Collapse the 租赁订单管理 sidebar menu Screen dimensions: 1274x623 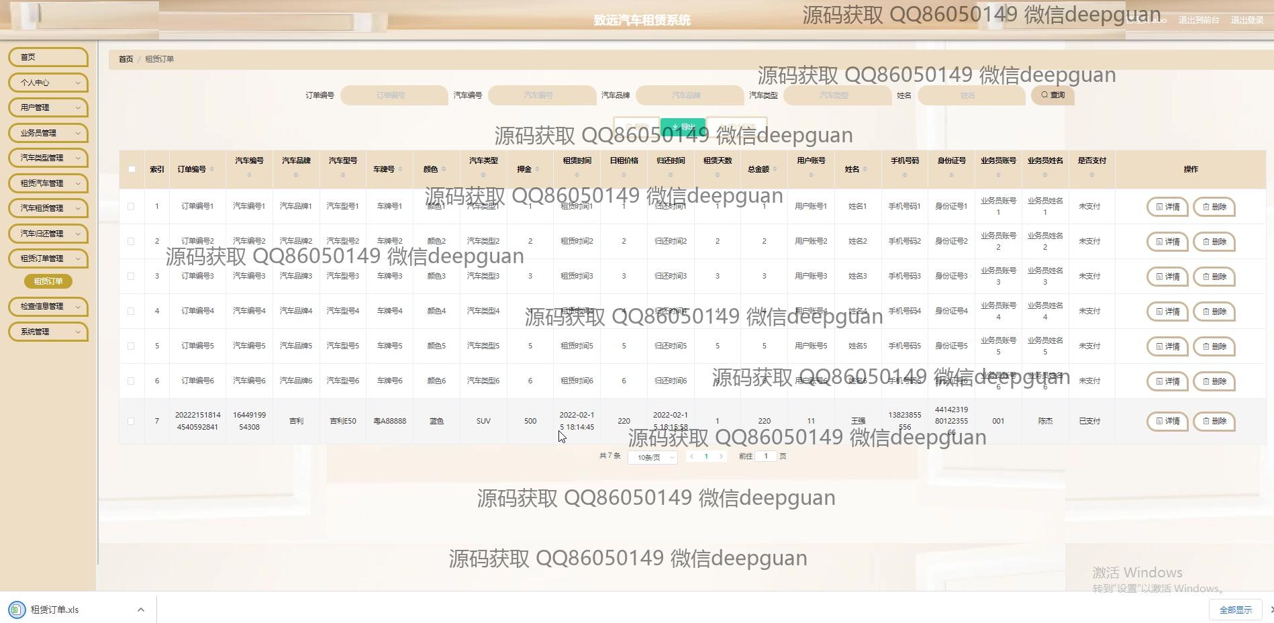pos(48,258)
